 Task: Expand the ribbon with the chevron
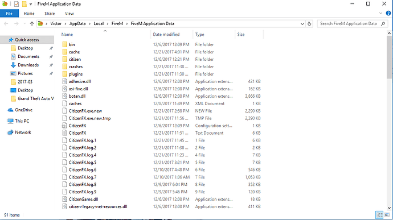[x=380, y=13]
